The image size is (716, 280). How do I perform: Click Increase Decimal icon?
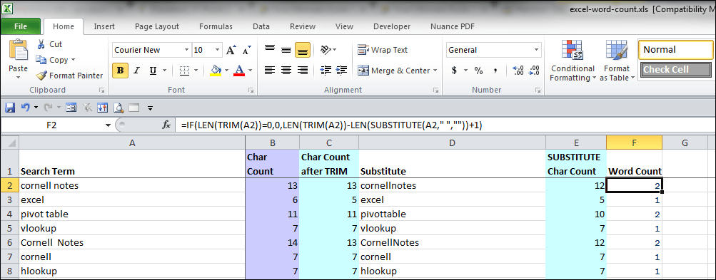[x=518, y=71]
